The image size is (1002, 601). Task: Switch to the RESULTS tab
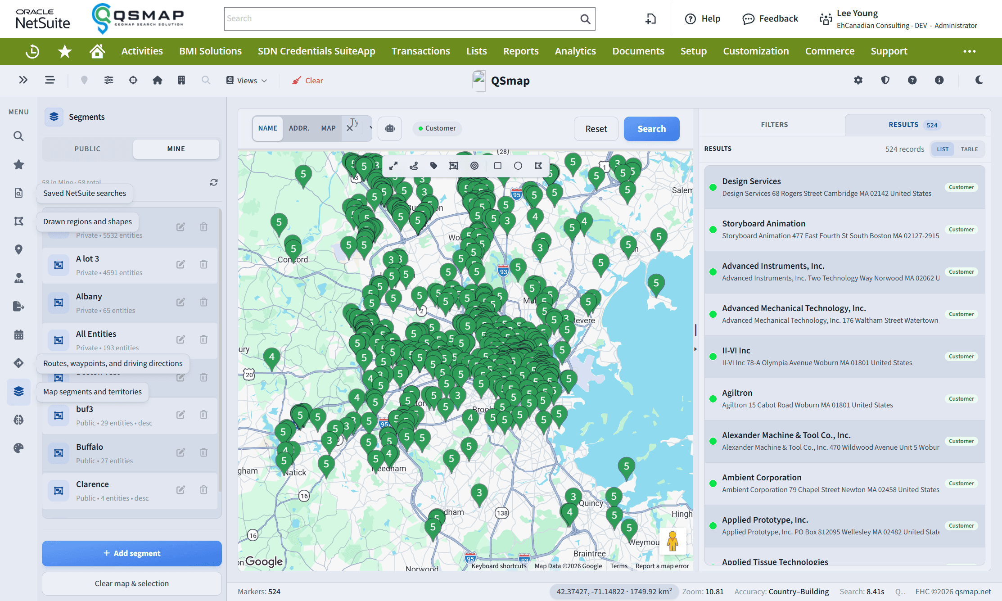click(915, 125)
